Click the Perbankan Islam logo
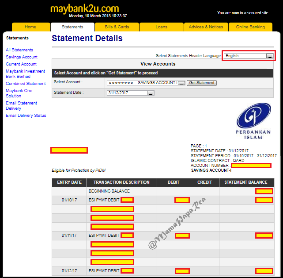The image size is (283, 278). click(253, 121)
